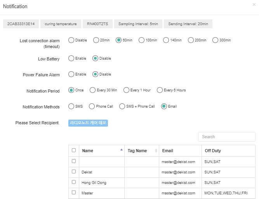
Task: Check the Dekist recipient row
Action: click(x=74, y=172)
